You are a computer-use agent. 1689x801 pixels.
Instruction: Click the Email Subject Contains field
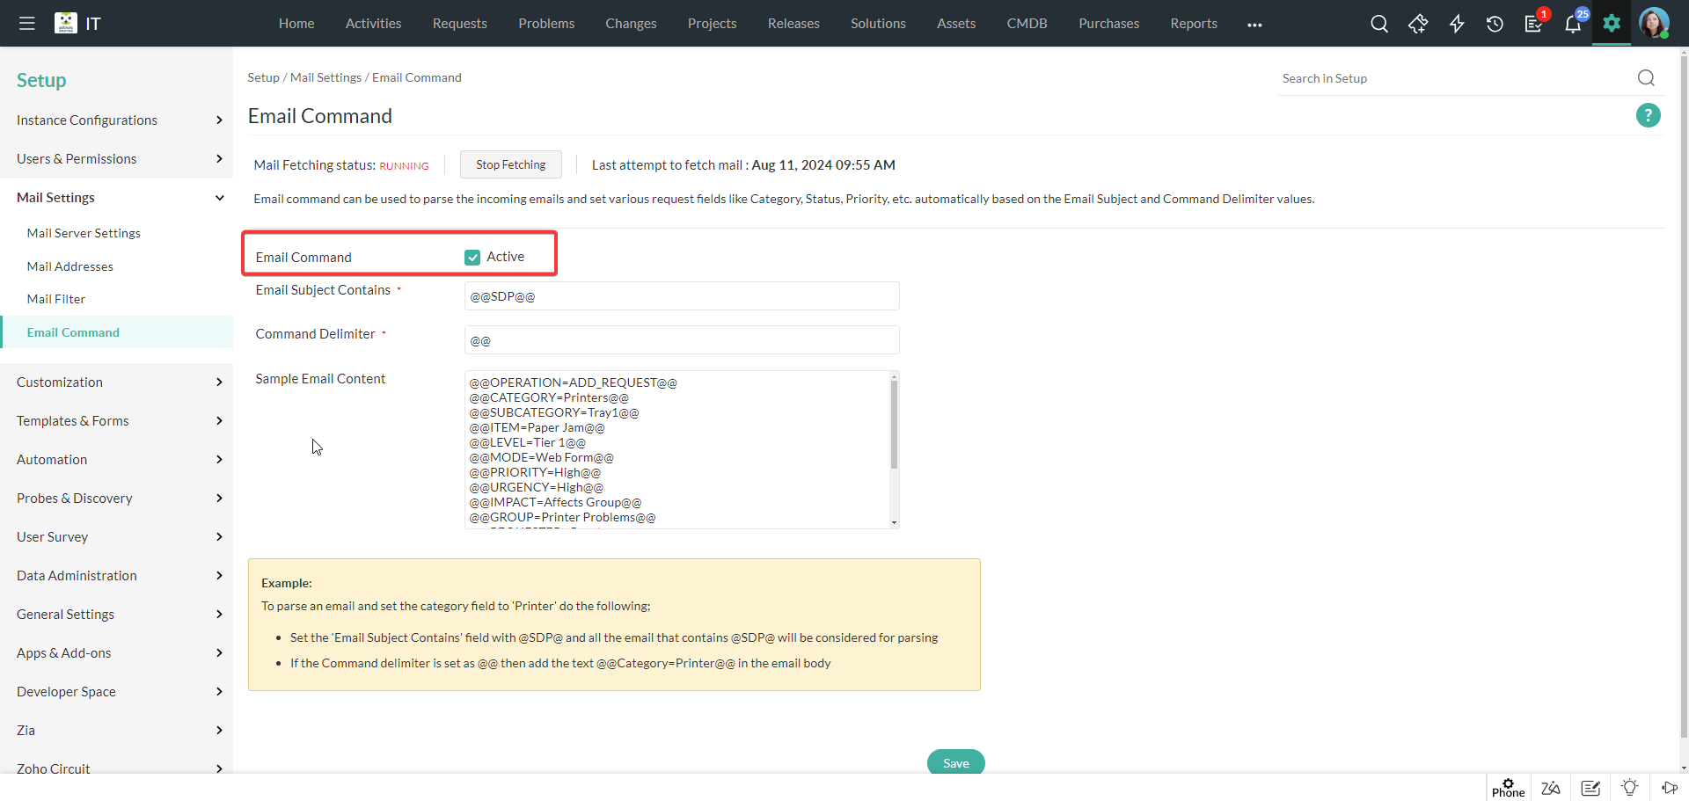tap(681, 296)
